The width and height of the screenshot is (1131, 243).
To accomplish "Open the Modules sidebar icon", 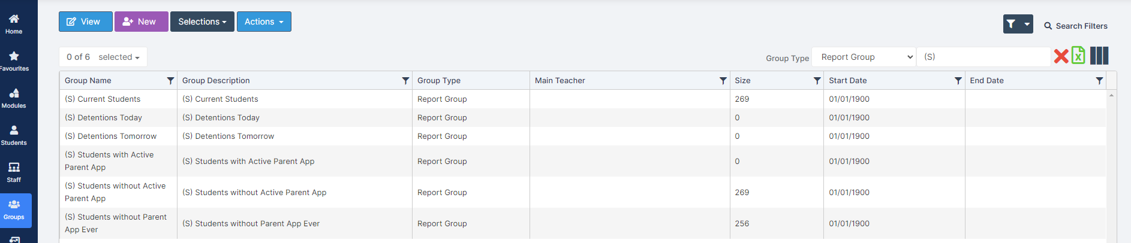I will click(14, 98).
